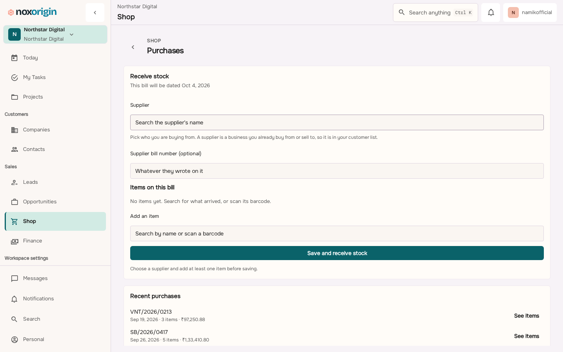
Task: Click the Notifications bell icon in sidebar
Action: tap(14, 299)
